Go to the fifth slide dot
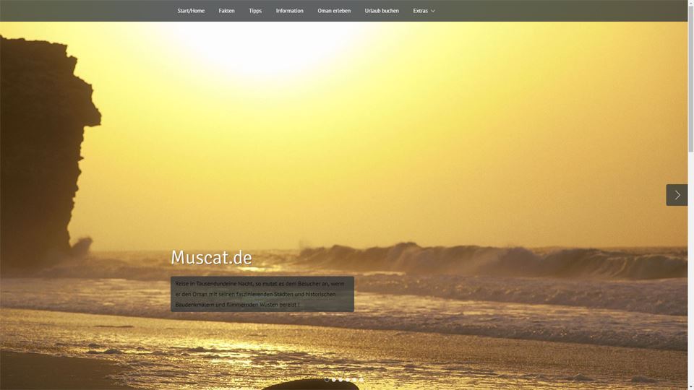The image size is (694, 390). tap(354, 379)
